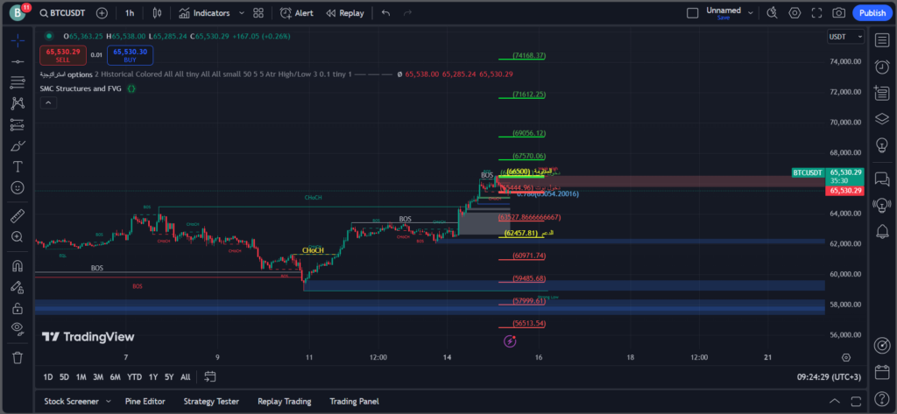
Task: Toggle magnet mode
Action: 18,266
